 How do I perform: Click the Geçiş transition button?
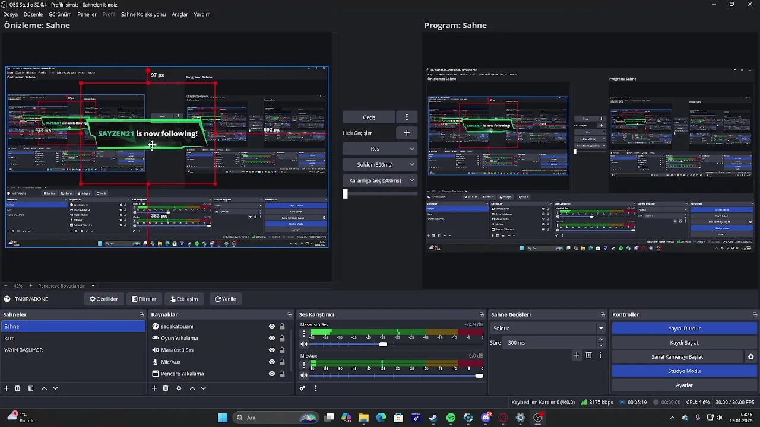pyautogui.click(x=369, y=117)
